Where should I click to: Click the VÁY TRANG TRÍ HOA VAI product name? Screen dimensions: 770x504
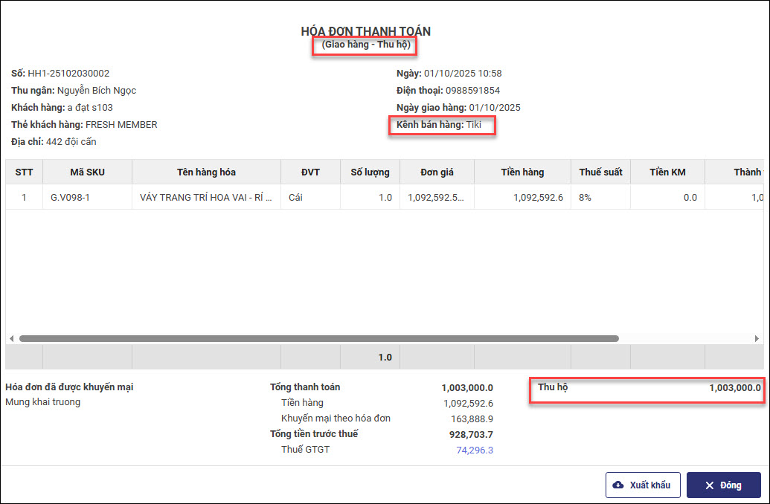[206, 198]
